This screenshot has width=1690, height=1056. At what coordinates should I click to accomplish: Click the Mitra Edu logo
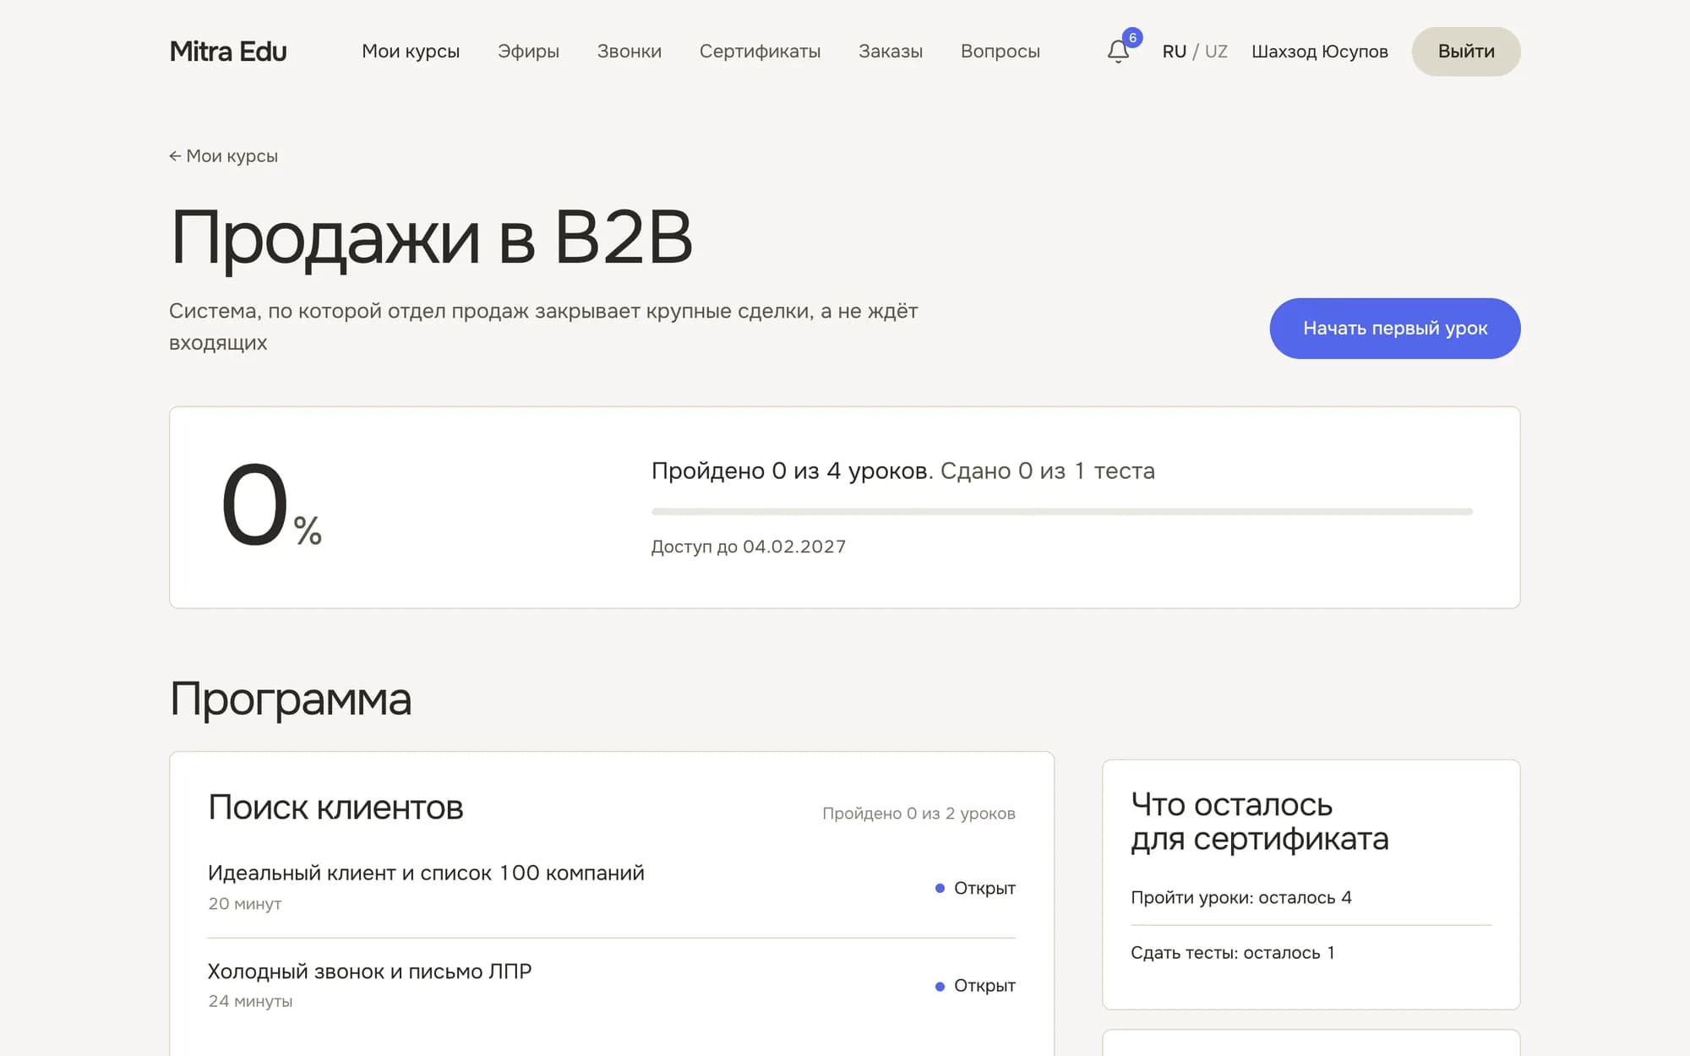(x=228, y=52)
